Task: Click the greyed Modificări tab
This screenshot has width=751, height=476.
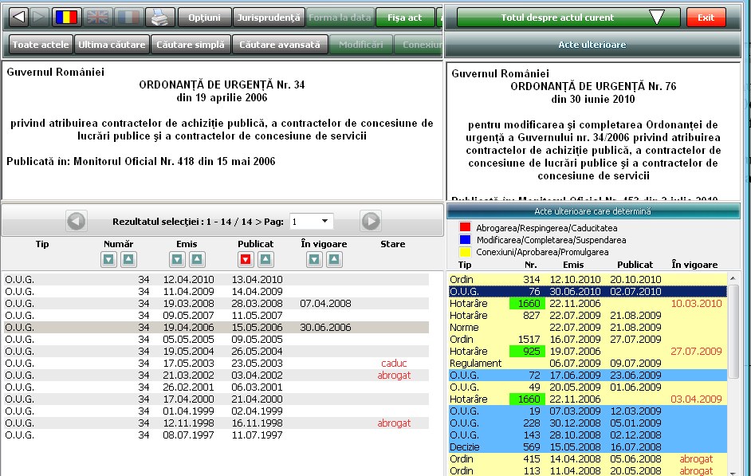Action: click(x=360, y=45)
